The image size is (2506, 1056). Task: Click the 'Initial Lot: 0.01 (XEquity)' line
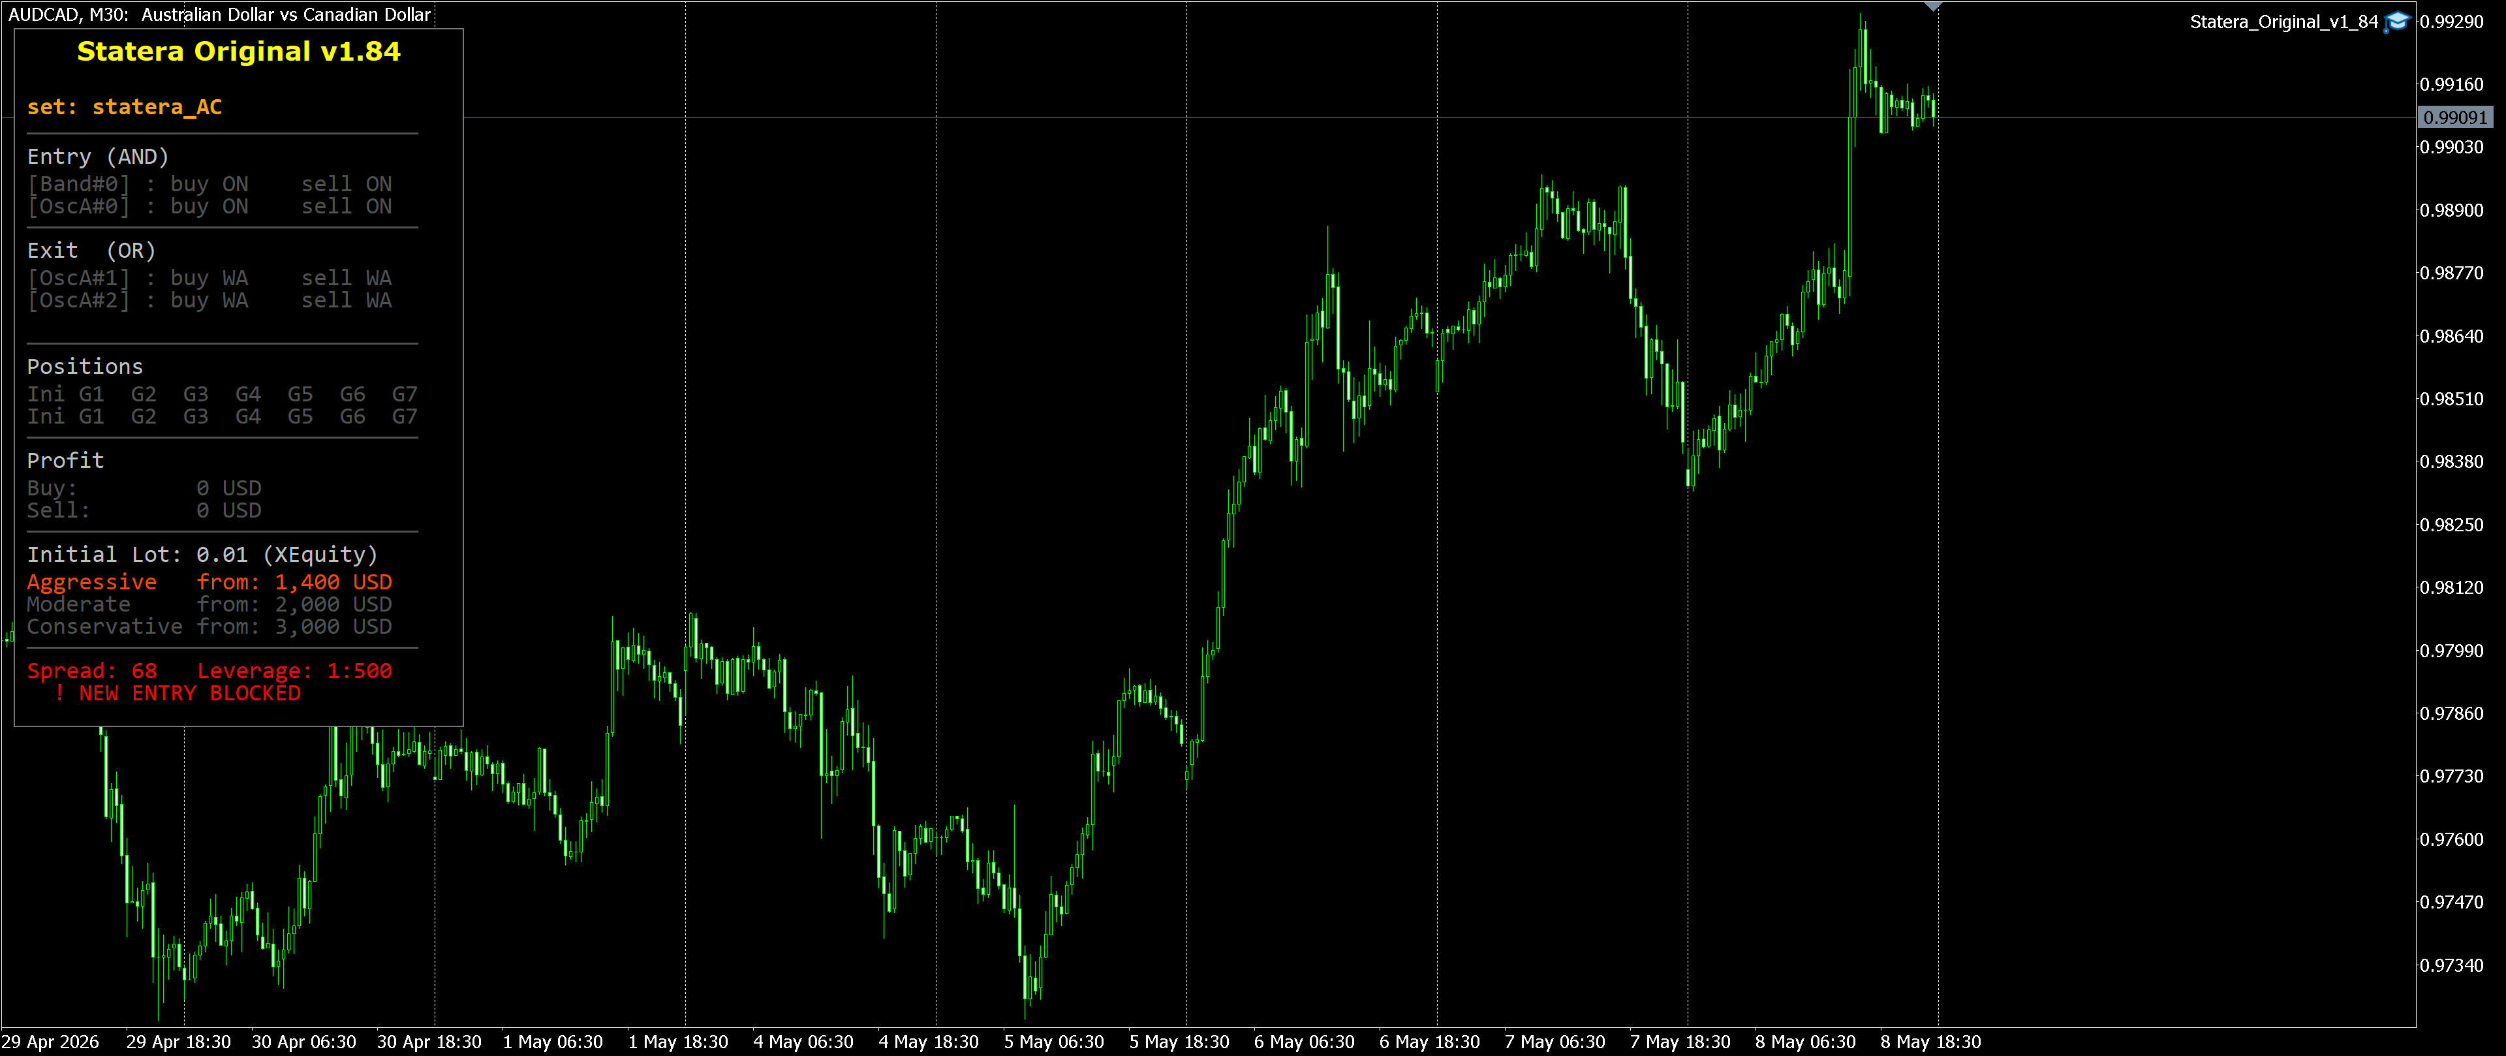[202, 555]
